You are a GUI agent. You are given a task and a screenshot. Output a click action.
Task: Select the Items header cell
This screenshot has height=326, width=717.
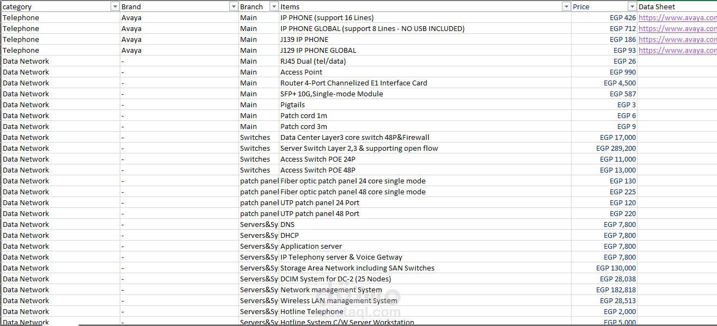pos(425,7)
